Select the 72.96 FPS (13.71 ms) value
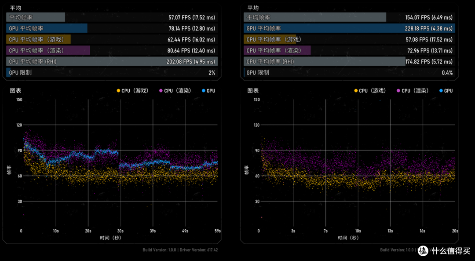This screenshot has height=261, width=475. pos(430,51)
